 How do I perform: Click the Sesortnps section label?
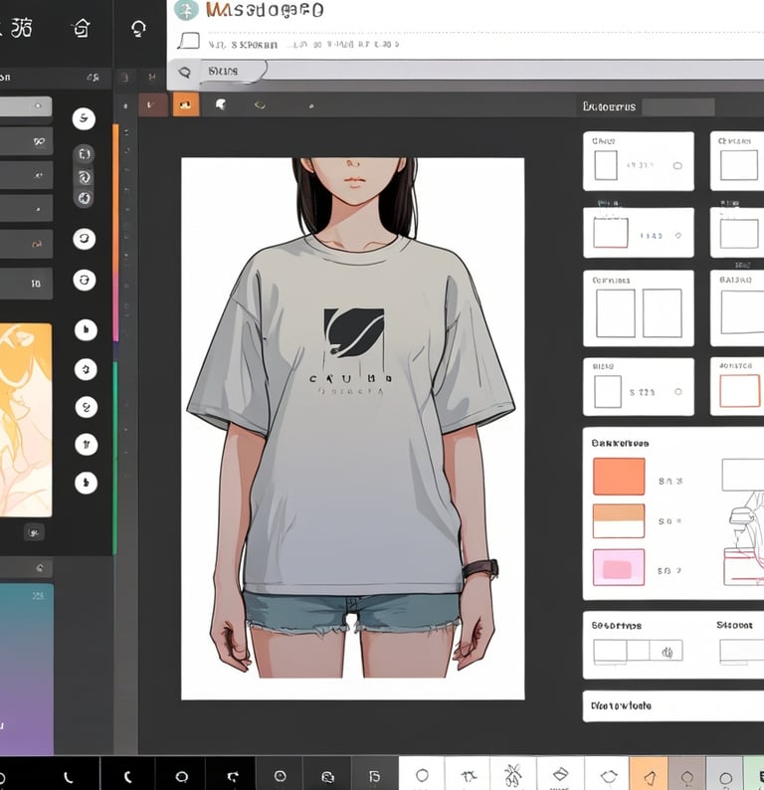tap(617, 626)
